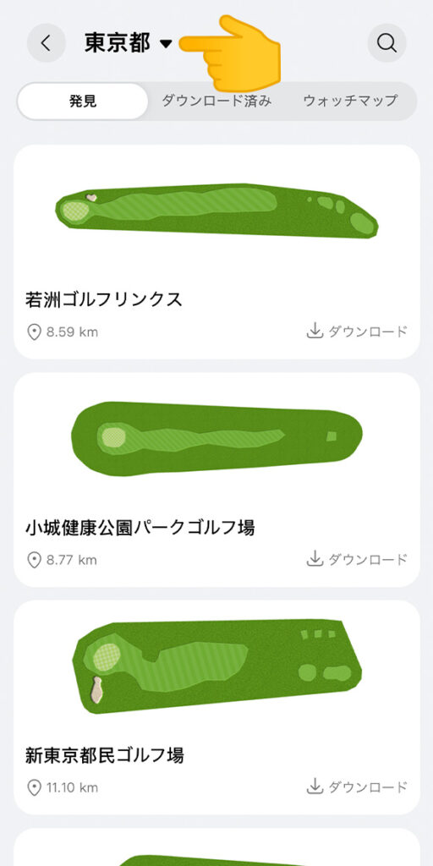Open the search magnifier icon

[386, 42]
